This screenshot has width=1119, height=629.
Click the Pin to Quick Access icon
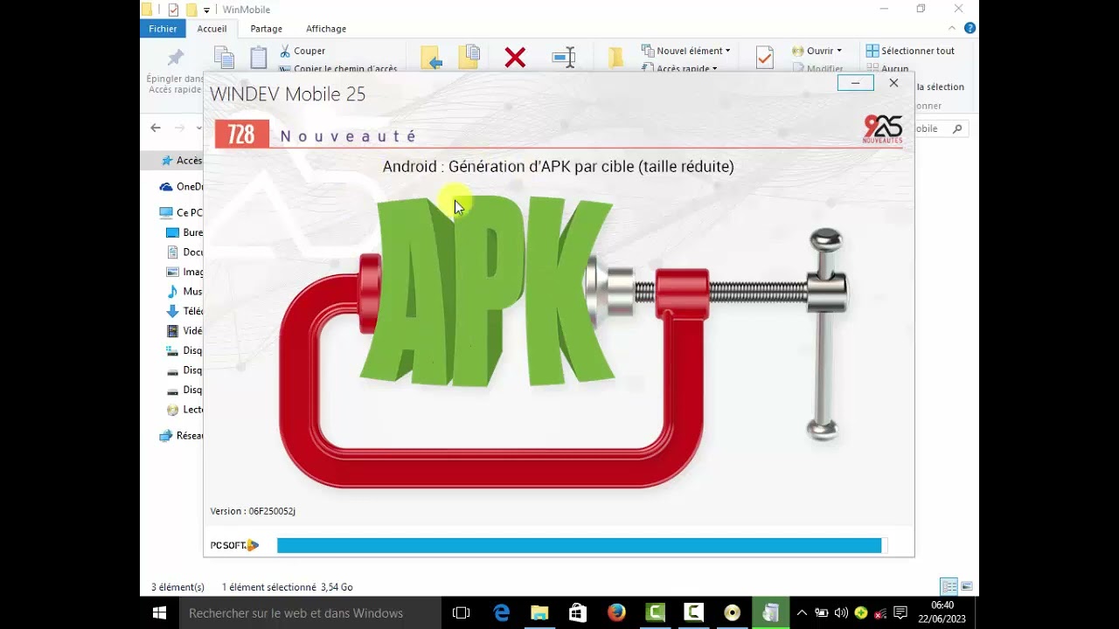tap(176, 58)
